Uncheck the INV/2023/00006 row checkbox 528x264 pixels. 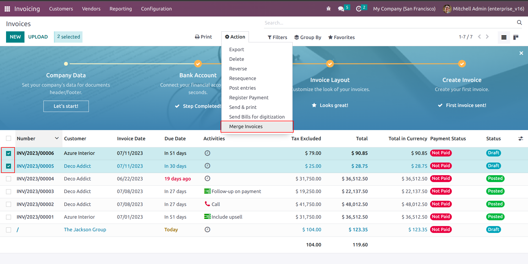[9, 153]
